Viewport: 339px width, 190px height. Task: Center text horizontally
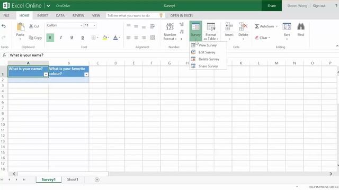click(x=136, y=37)
